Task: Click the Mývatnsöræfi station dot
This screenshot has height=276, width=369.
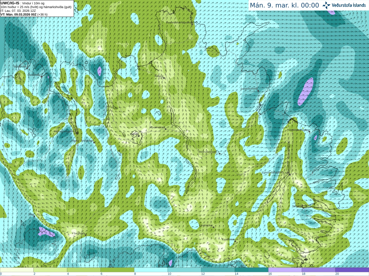Action: pyautogui.click(x=165, y=129)
